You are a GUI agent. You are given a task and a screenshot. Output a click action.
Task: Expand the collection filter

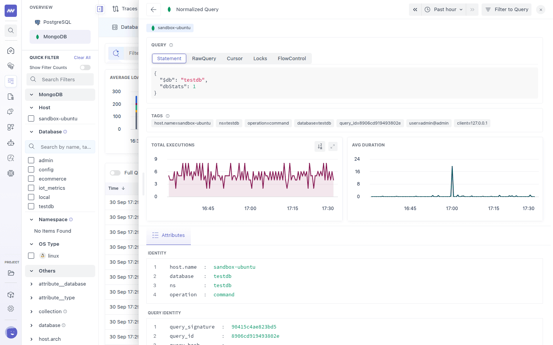(x=31, y=312)
